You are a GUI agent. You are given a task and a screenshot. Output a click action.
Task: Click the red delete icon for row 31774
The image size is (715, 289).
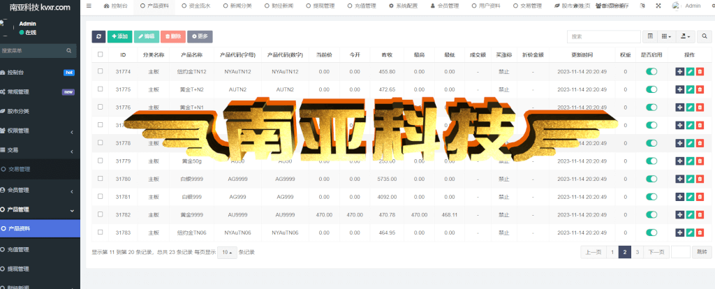coord(700,72)
